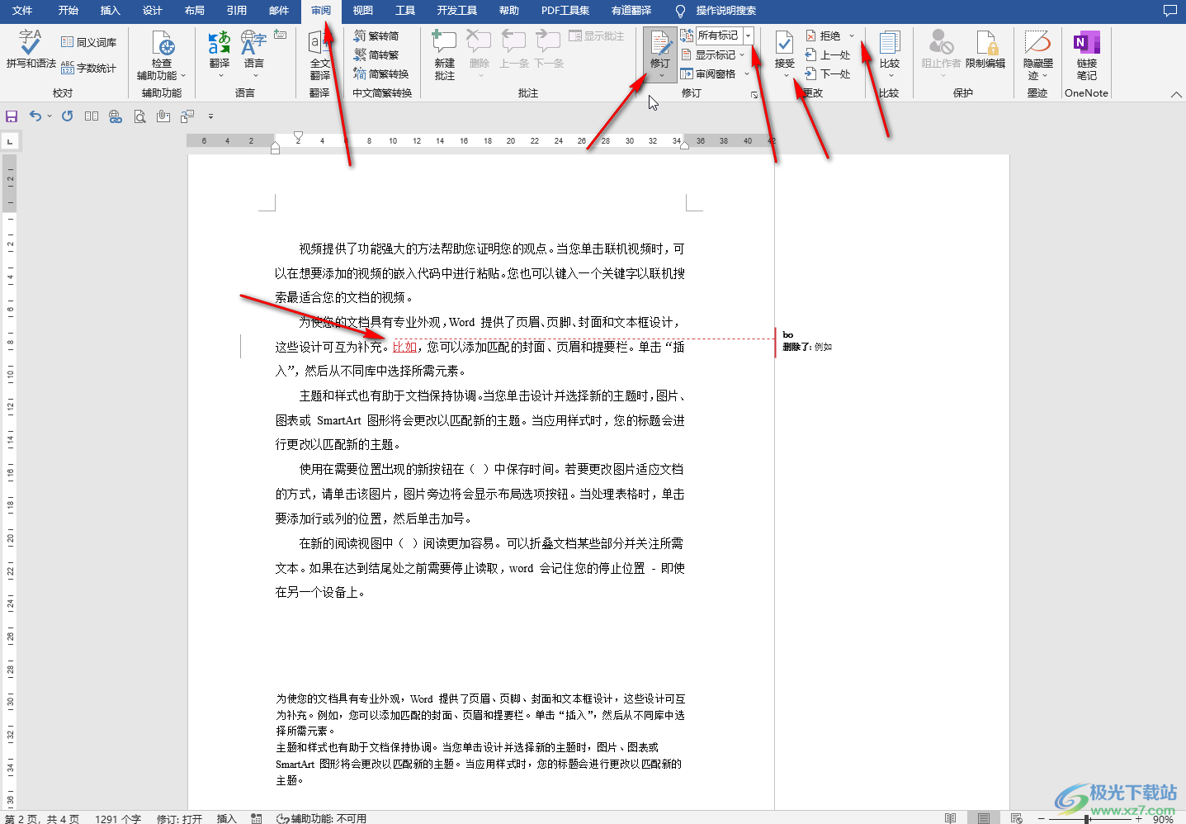Switch to the 有道翻译 tab

click(631, 11)
